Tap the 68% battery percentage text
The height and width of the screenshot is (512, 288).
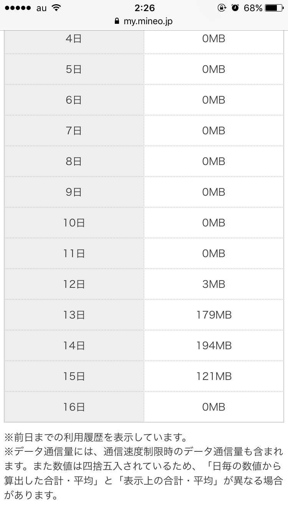(x=253, y=8)
